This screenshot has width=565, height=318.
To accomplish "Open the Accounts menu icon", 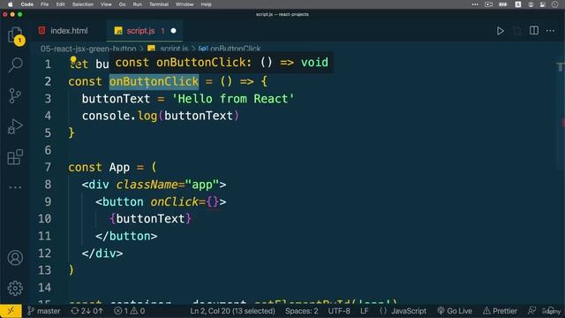I will pyautogui.click(x=15, y=258).
